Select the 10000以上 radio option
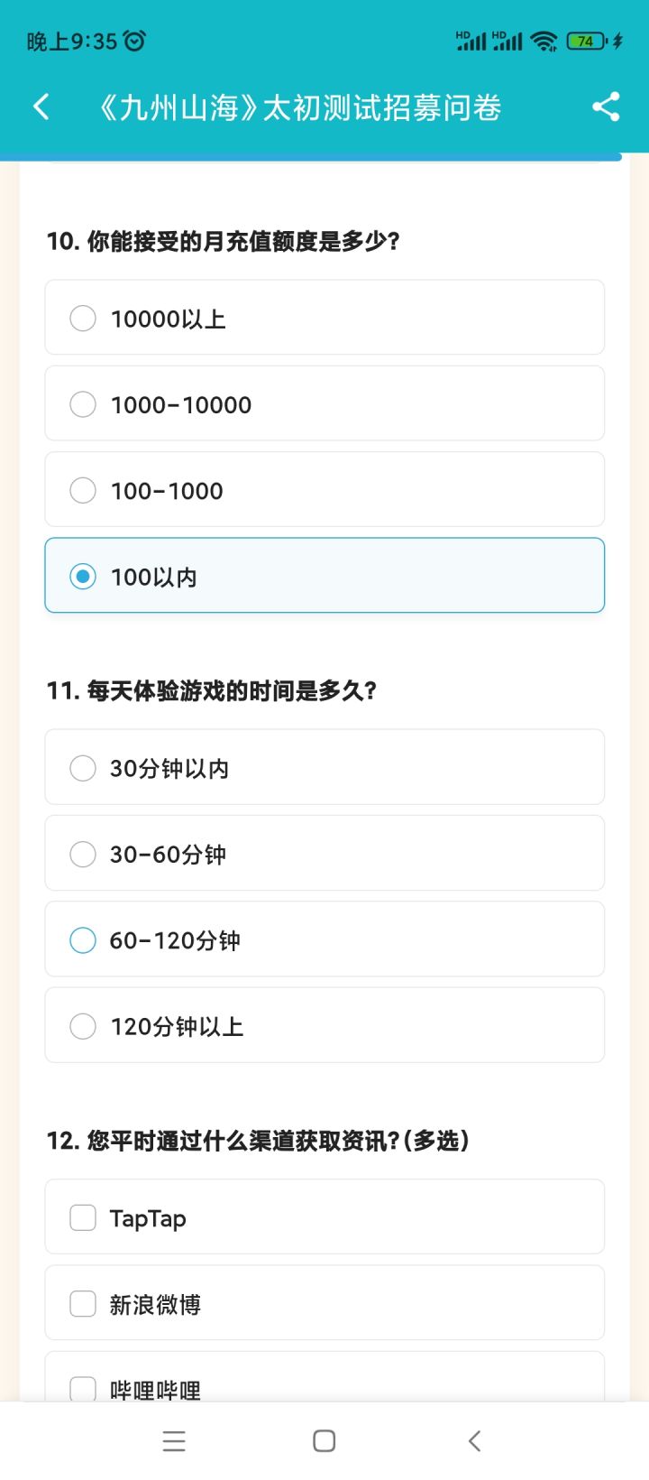 pyautogui.click(x=83, y=318)
